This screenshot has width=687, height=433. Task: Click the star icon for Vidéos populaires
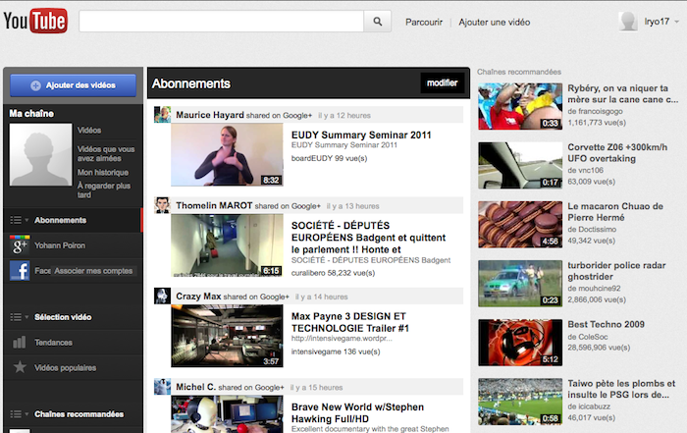pos(19,367)
